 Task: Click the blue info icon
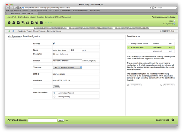13,31
